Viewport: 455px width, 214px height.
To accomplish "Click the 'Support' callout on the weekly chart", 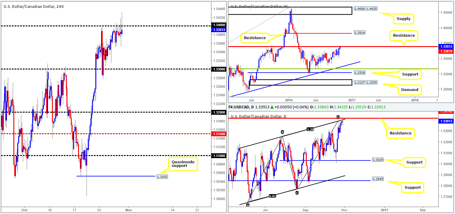I will pos(410,74).
